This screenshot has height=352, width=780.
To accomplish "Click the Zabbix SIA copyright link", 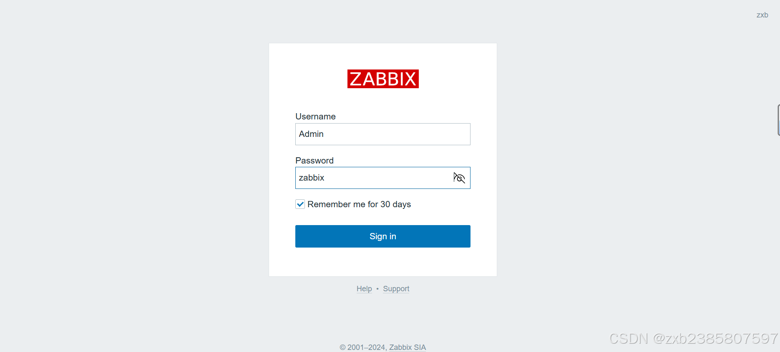I will coord(407,347).
